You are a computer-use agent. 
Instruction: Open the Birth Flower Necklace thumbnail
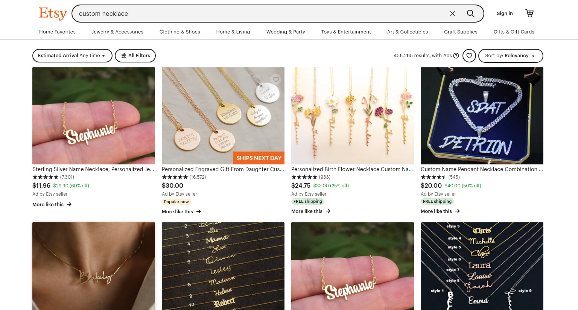point(353,116)
